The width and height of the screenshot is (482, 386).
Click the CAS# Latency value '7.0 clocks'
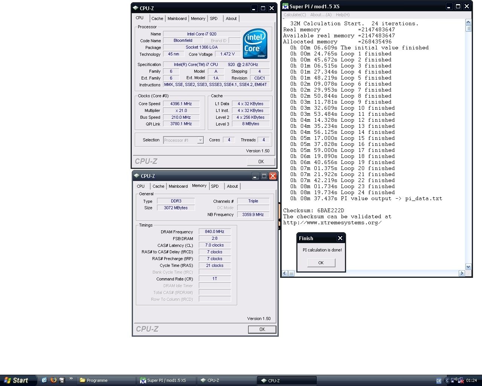[215, 245]
